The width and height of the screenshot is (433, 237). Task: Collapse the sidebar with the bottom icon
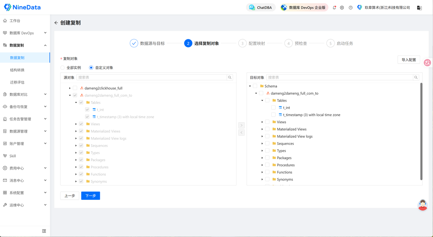pos(44,231)
